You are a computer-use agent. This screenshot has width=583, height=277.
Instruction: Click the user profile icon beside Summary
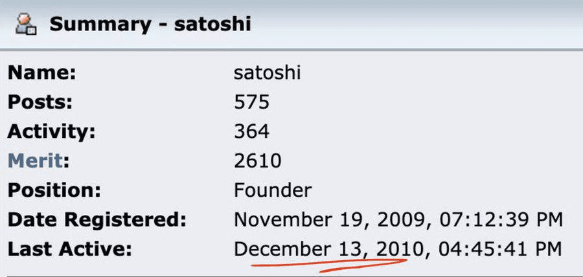point(26,24)
